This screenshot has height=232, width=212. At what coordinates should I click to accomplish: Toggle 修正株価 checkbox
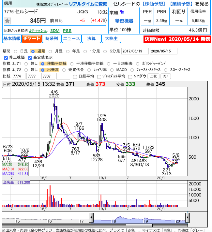[6, 58]
